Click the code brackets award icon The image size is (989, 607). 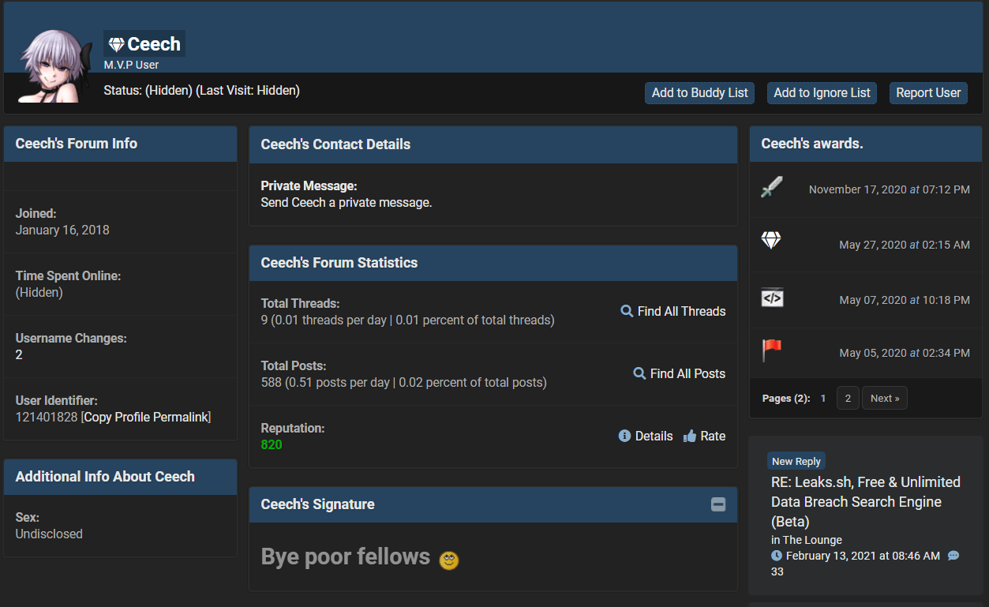[772, 298]
